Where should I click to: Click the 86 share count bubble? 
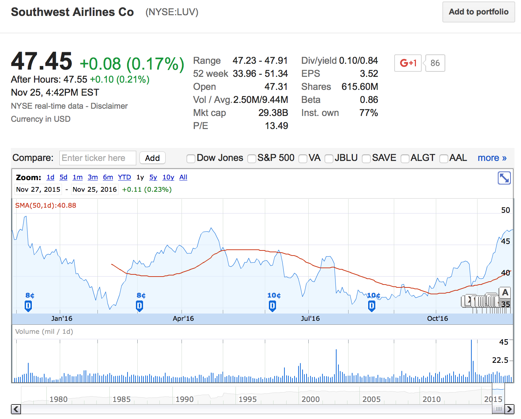click(435, 63)
